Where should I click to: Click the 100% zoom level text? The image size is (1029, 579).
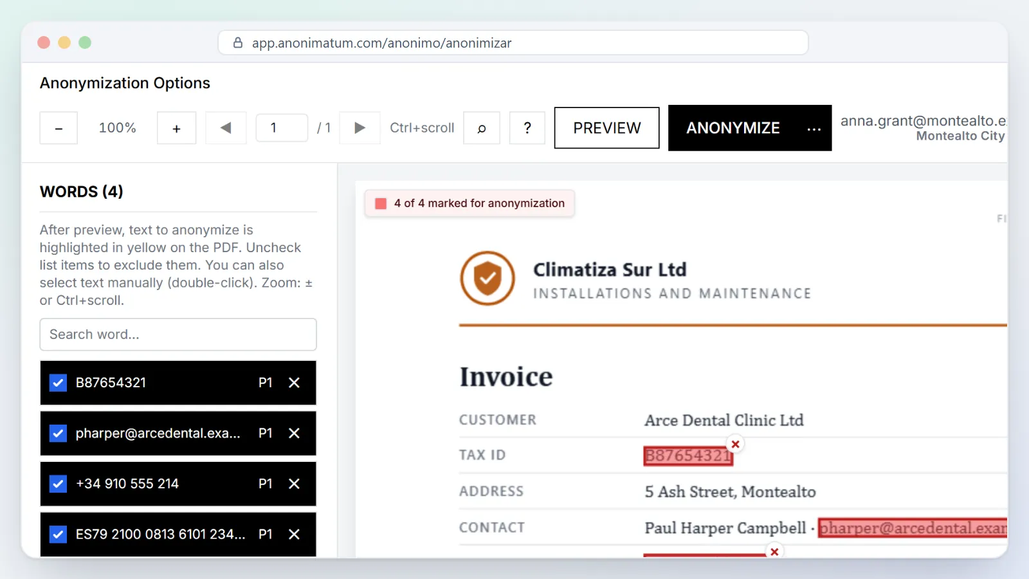(117, 128)
